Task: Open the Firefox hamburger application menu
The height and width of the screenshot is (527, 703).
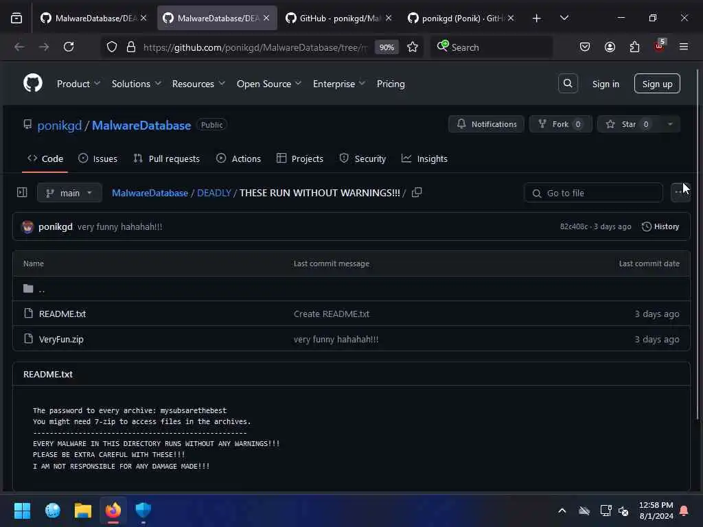Action: 684,47
